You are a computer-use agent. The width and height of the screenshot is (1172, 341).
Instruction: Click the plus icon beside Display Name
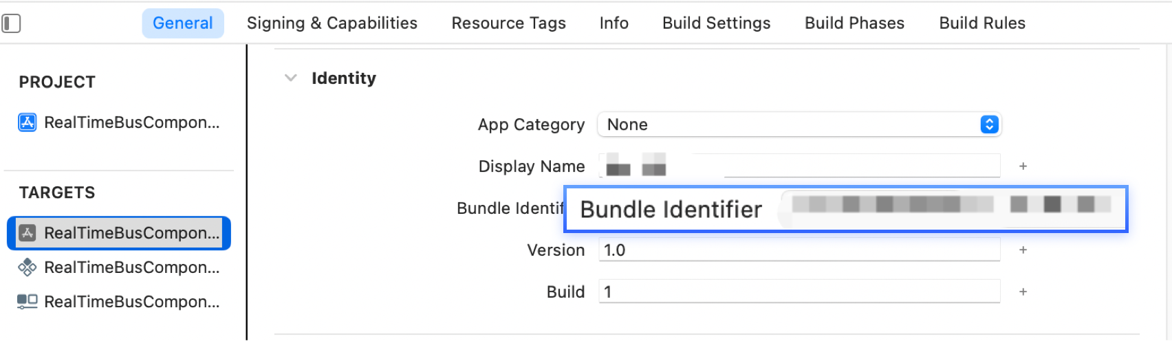[x=1023, y=166]
